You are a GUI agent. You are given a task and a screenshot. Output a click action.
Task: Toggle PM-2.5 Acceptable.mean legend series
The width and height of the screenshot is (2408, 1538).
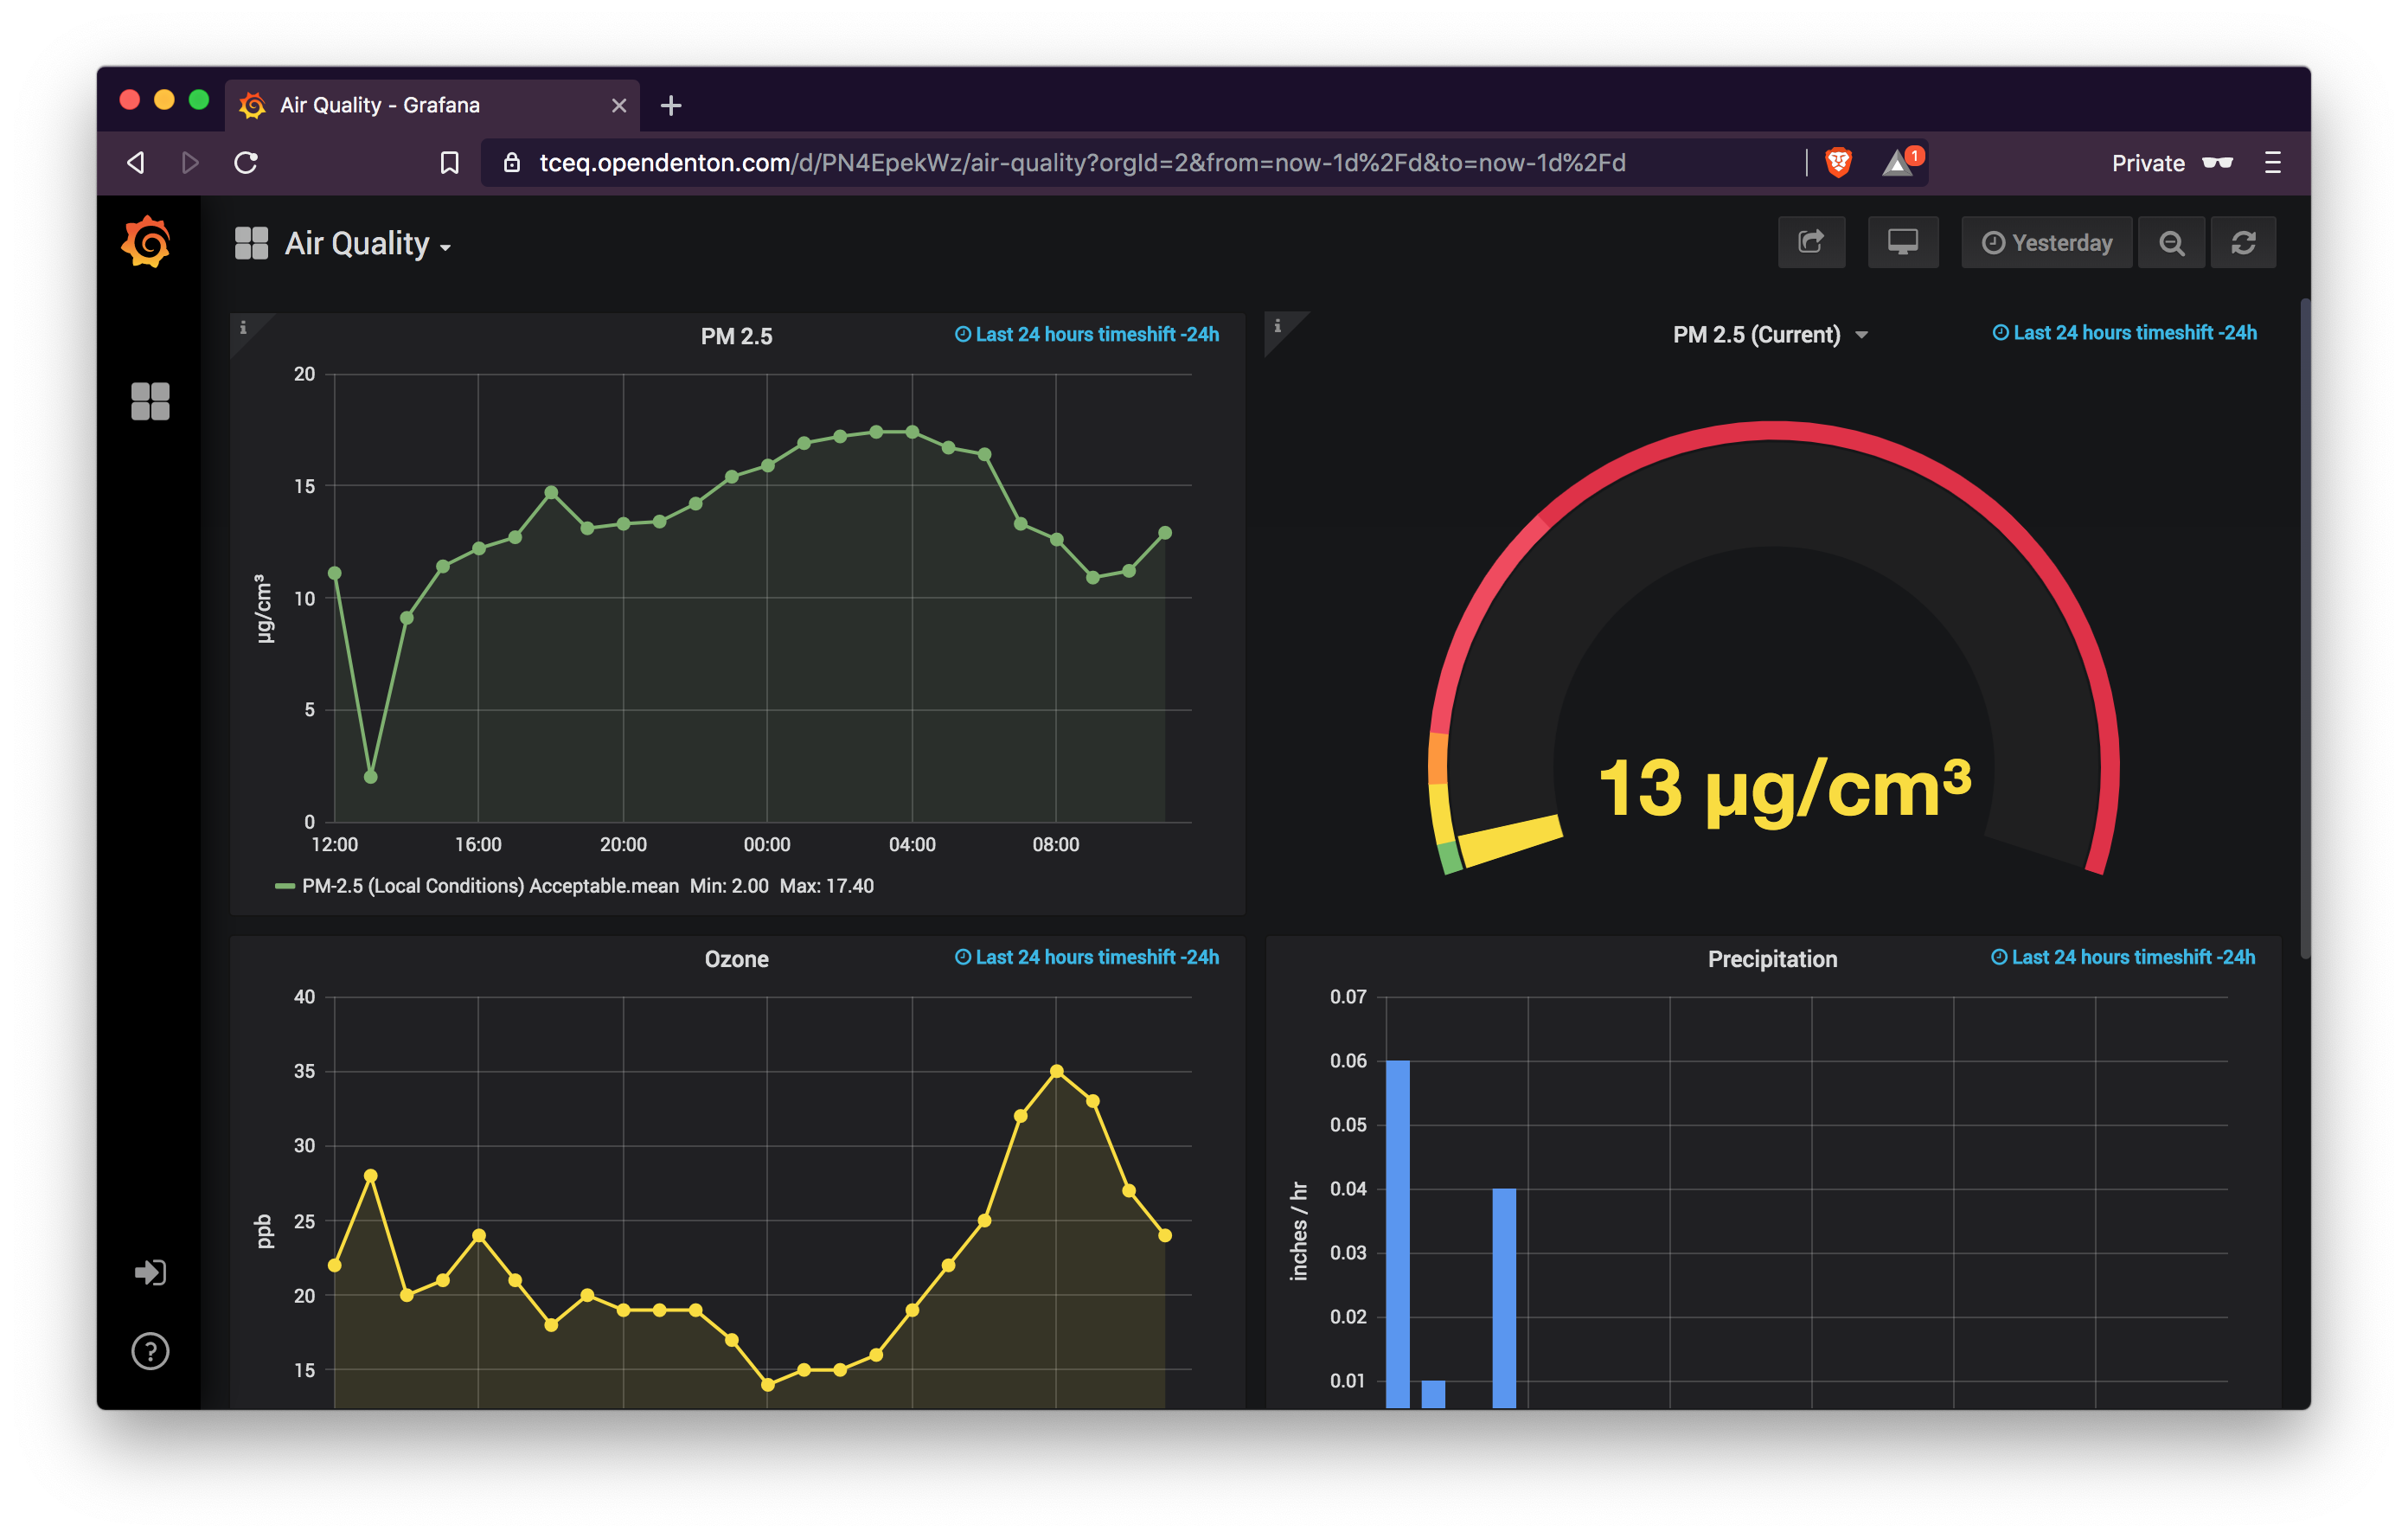490,886
